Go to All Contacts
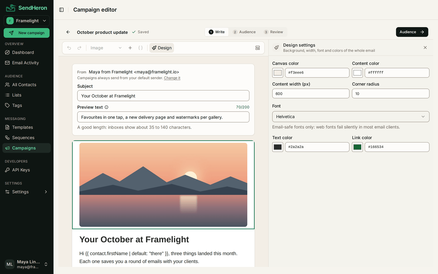 pyautogui.click(x=27, y=85)
